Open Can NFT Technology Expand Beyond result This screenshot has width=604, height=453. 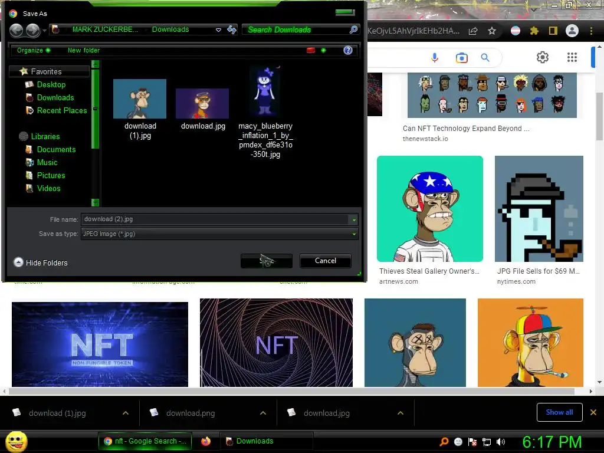pyautogui.click(x=466, y=129)
